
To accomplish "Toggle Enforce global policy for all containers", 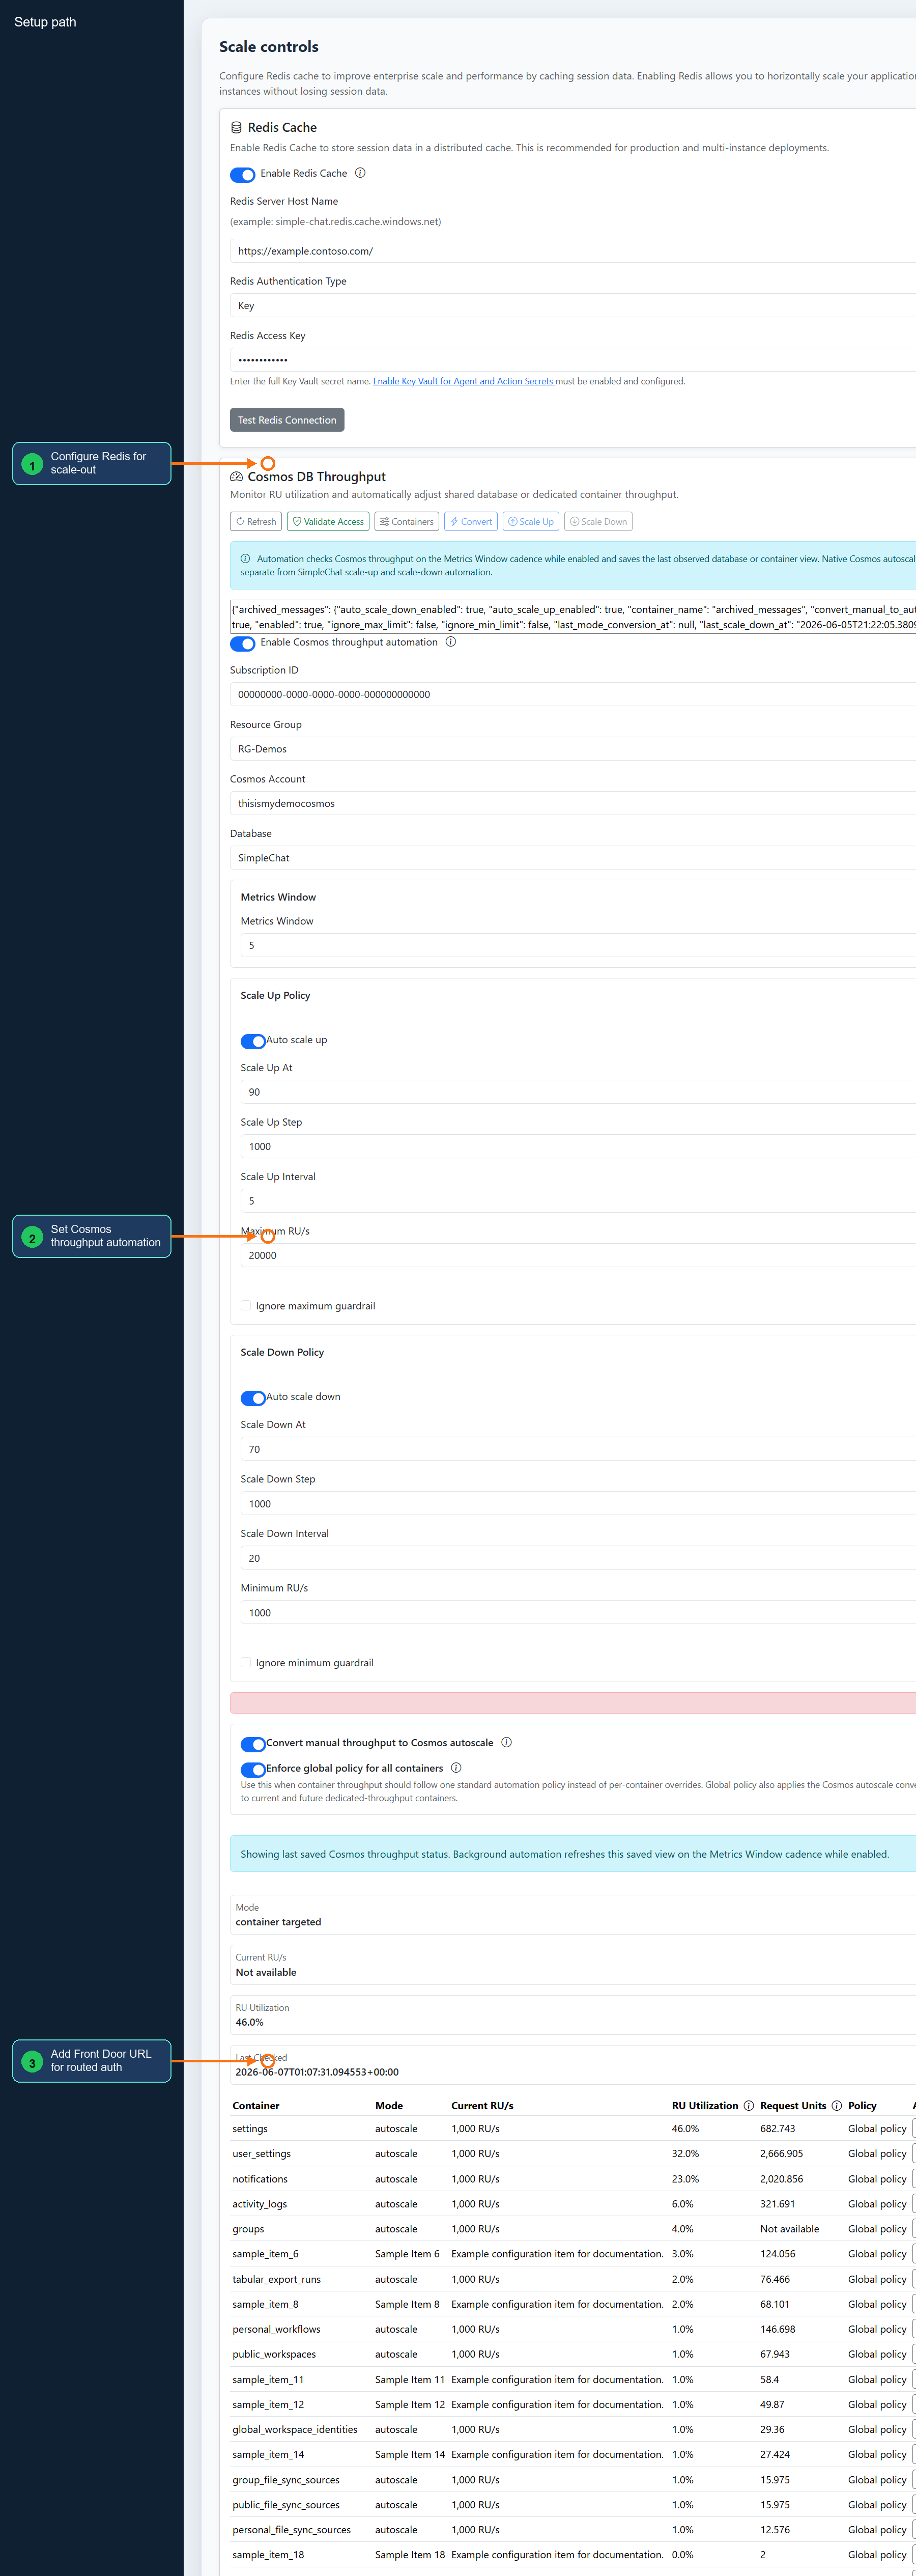I will pyautogui.click(x=253, y=1770).
